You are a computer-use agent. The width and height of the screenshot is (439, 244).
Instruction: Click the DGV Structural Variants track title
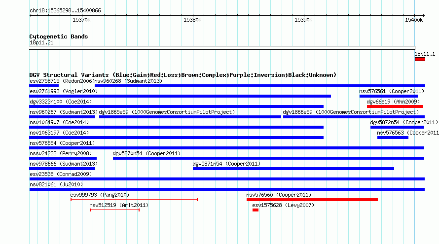pos(183,75)
